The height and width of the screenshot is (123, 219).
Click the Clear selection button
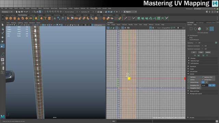(201, 52)
